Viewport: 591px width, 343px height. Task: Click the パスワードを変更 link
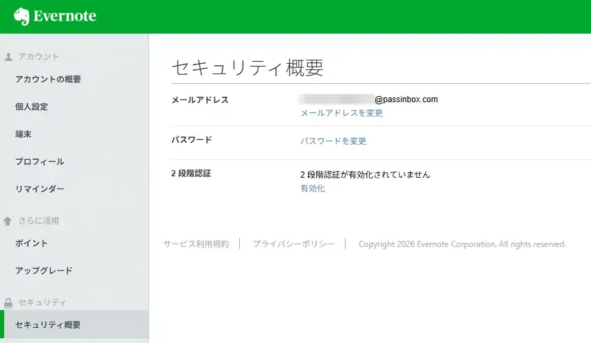[x=333, y=141]
